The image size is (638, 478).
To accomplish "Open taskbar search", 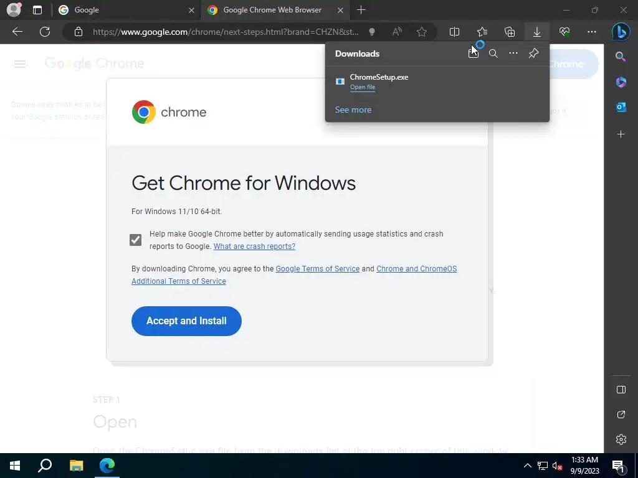I will tap(45, 466).
